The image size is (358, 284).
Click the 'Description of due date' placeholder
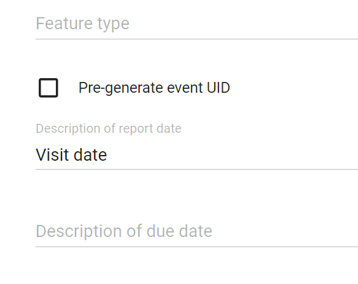click(x=124, y=231)
